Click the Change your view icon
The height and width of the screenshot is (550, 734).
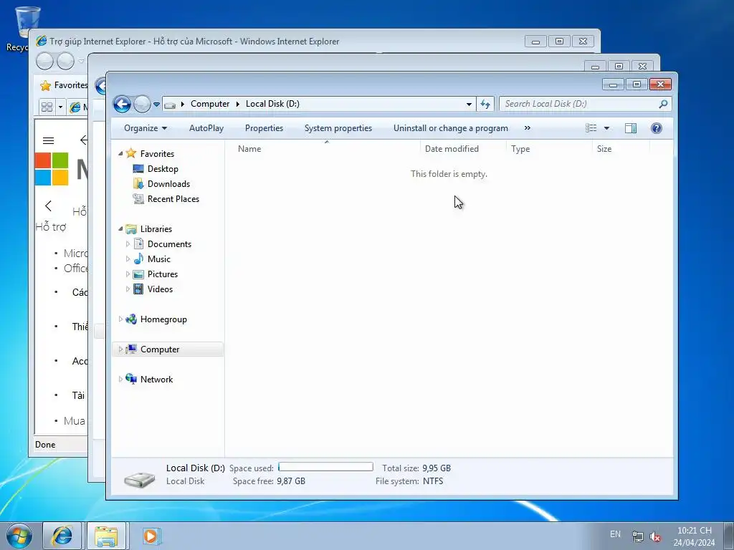591,128
